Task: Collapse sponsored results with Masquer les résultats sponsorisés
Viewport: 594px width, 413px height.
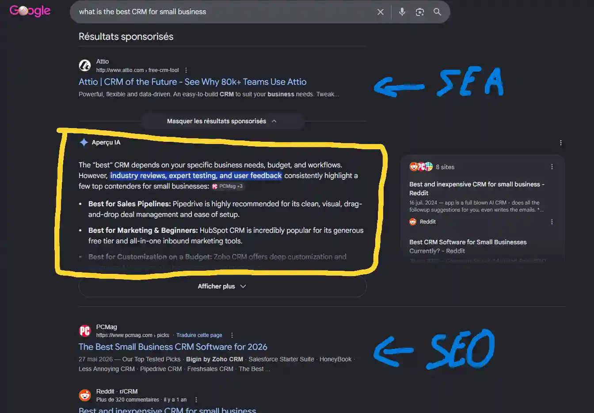Action: 222,121
